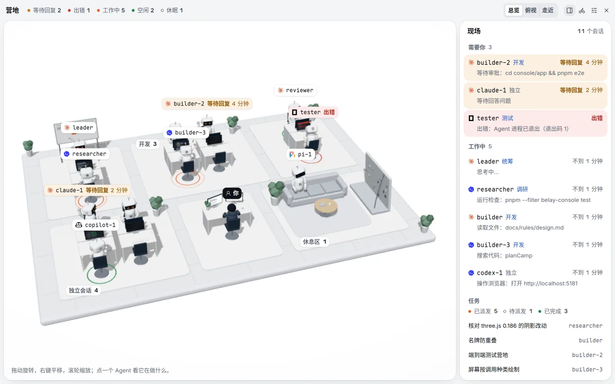Open the sliders settings icon
The image size is (615, 384).
tap(594, 10)
